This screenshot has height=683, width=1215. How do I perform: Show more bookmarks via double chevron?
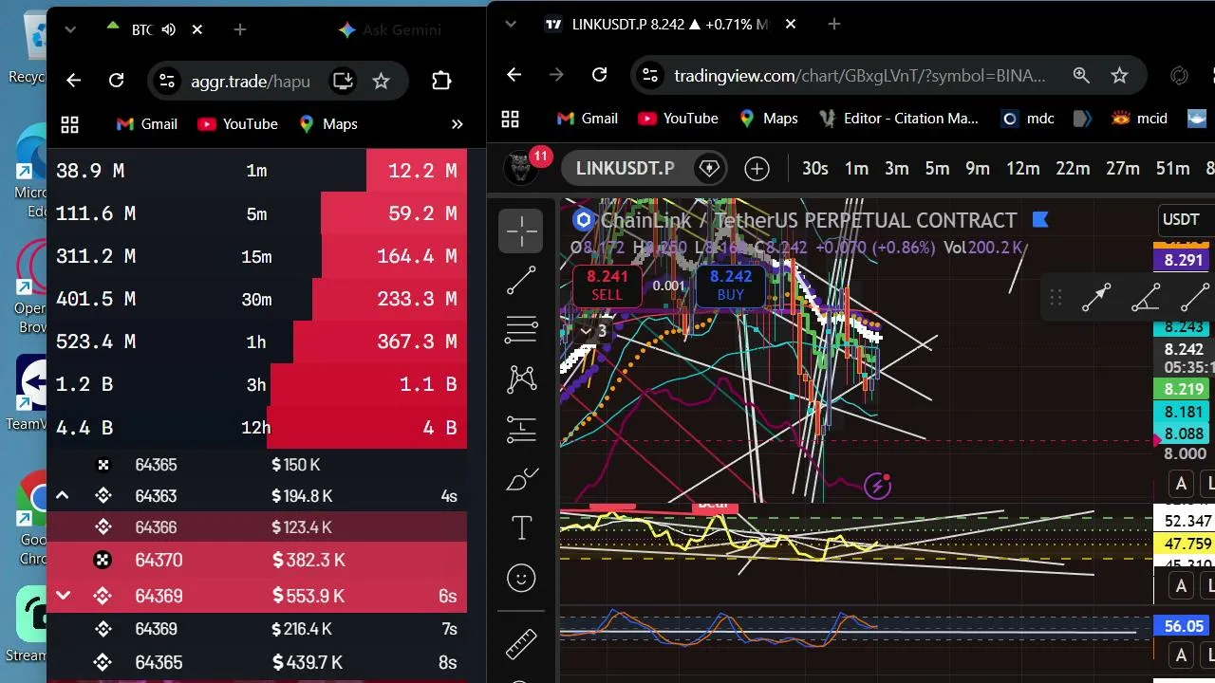457,124
